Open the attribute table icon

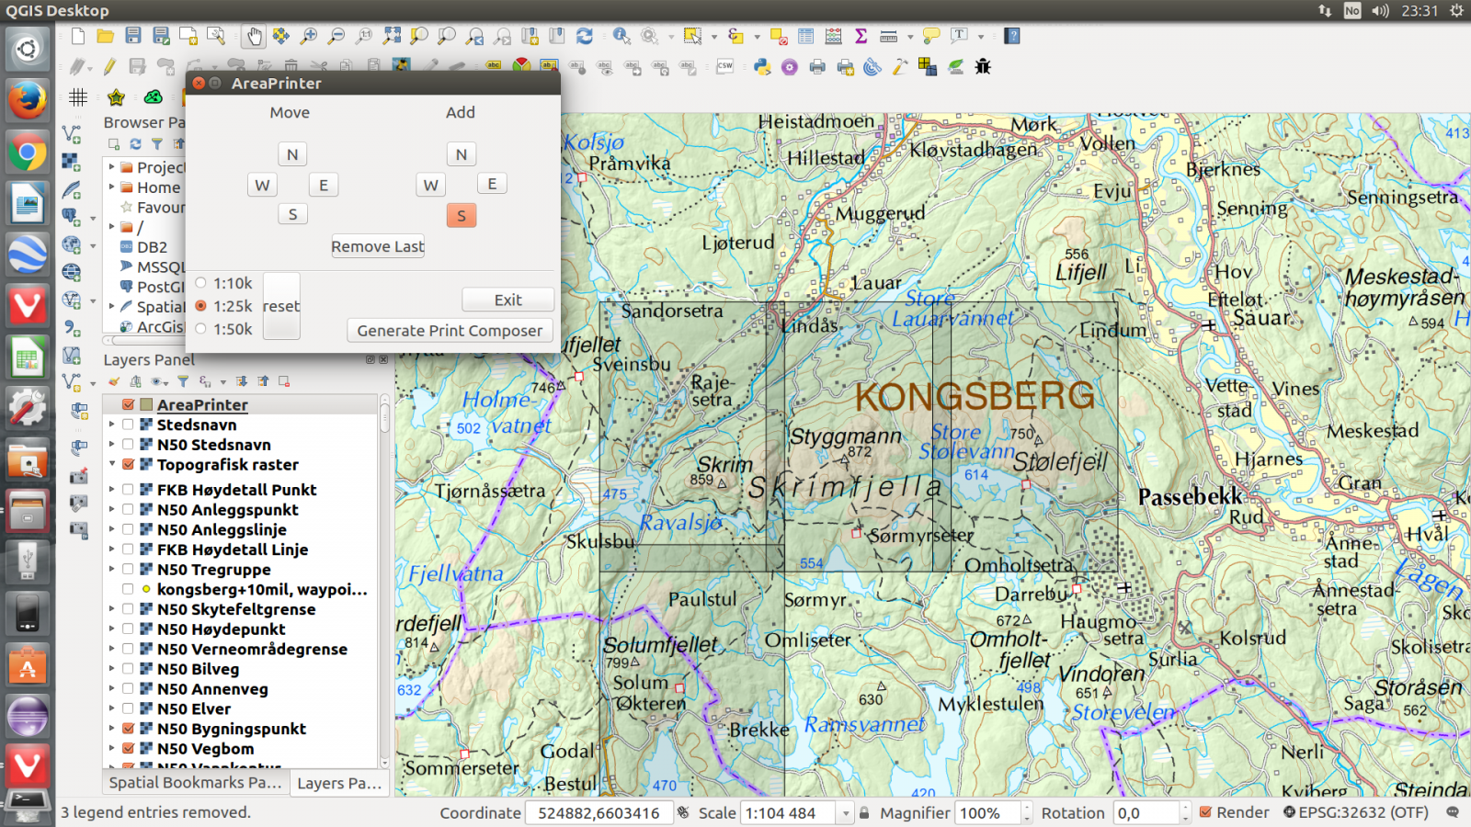point(806,37)
